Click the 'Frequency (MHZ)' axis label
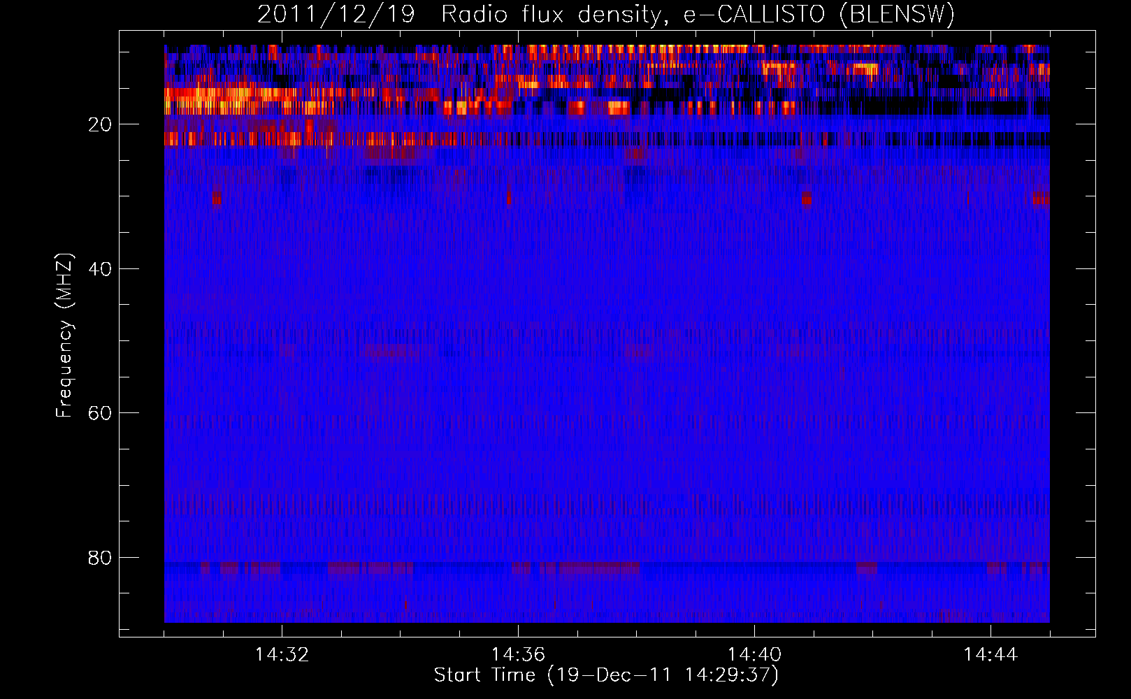The height and width of the screenshot is (699, 1131). coord(64,336)
